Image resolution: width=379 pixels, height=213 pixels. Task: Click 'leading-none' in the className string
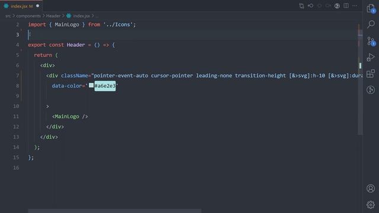214,76
